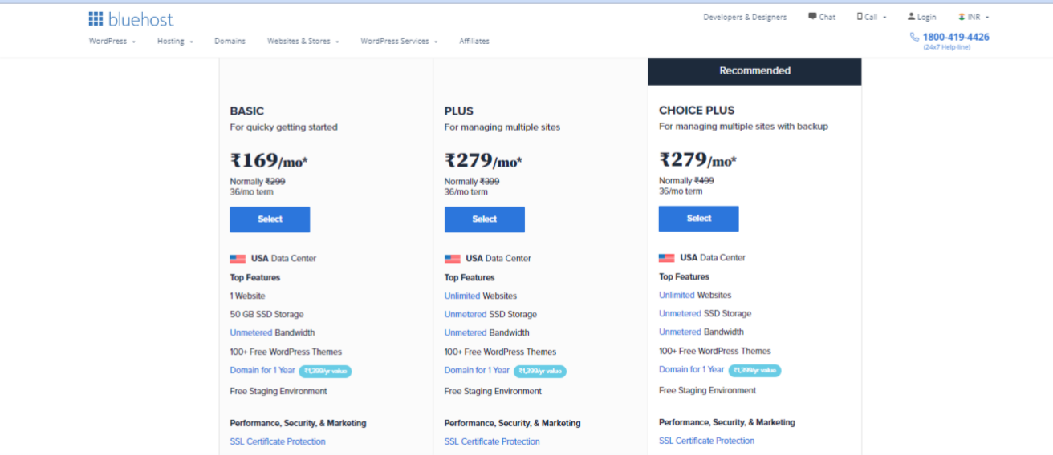Select the BASIC plan button
This screenshot has height=455, width=1053.
tap(270, 219)
